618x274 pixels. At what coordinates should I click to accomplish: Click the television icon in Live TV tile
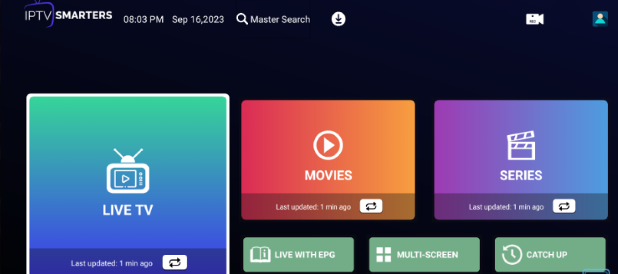click(128, 170)
